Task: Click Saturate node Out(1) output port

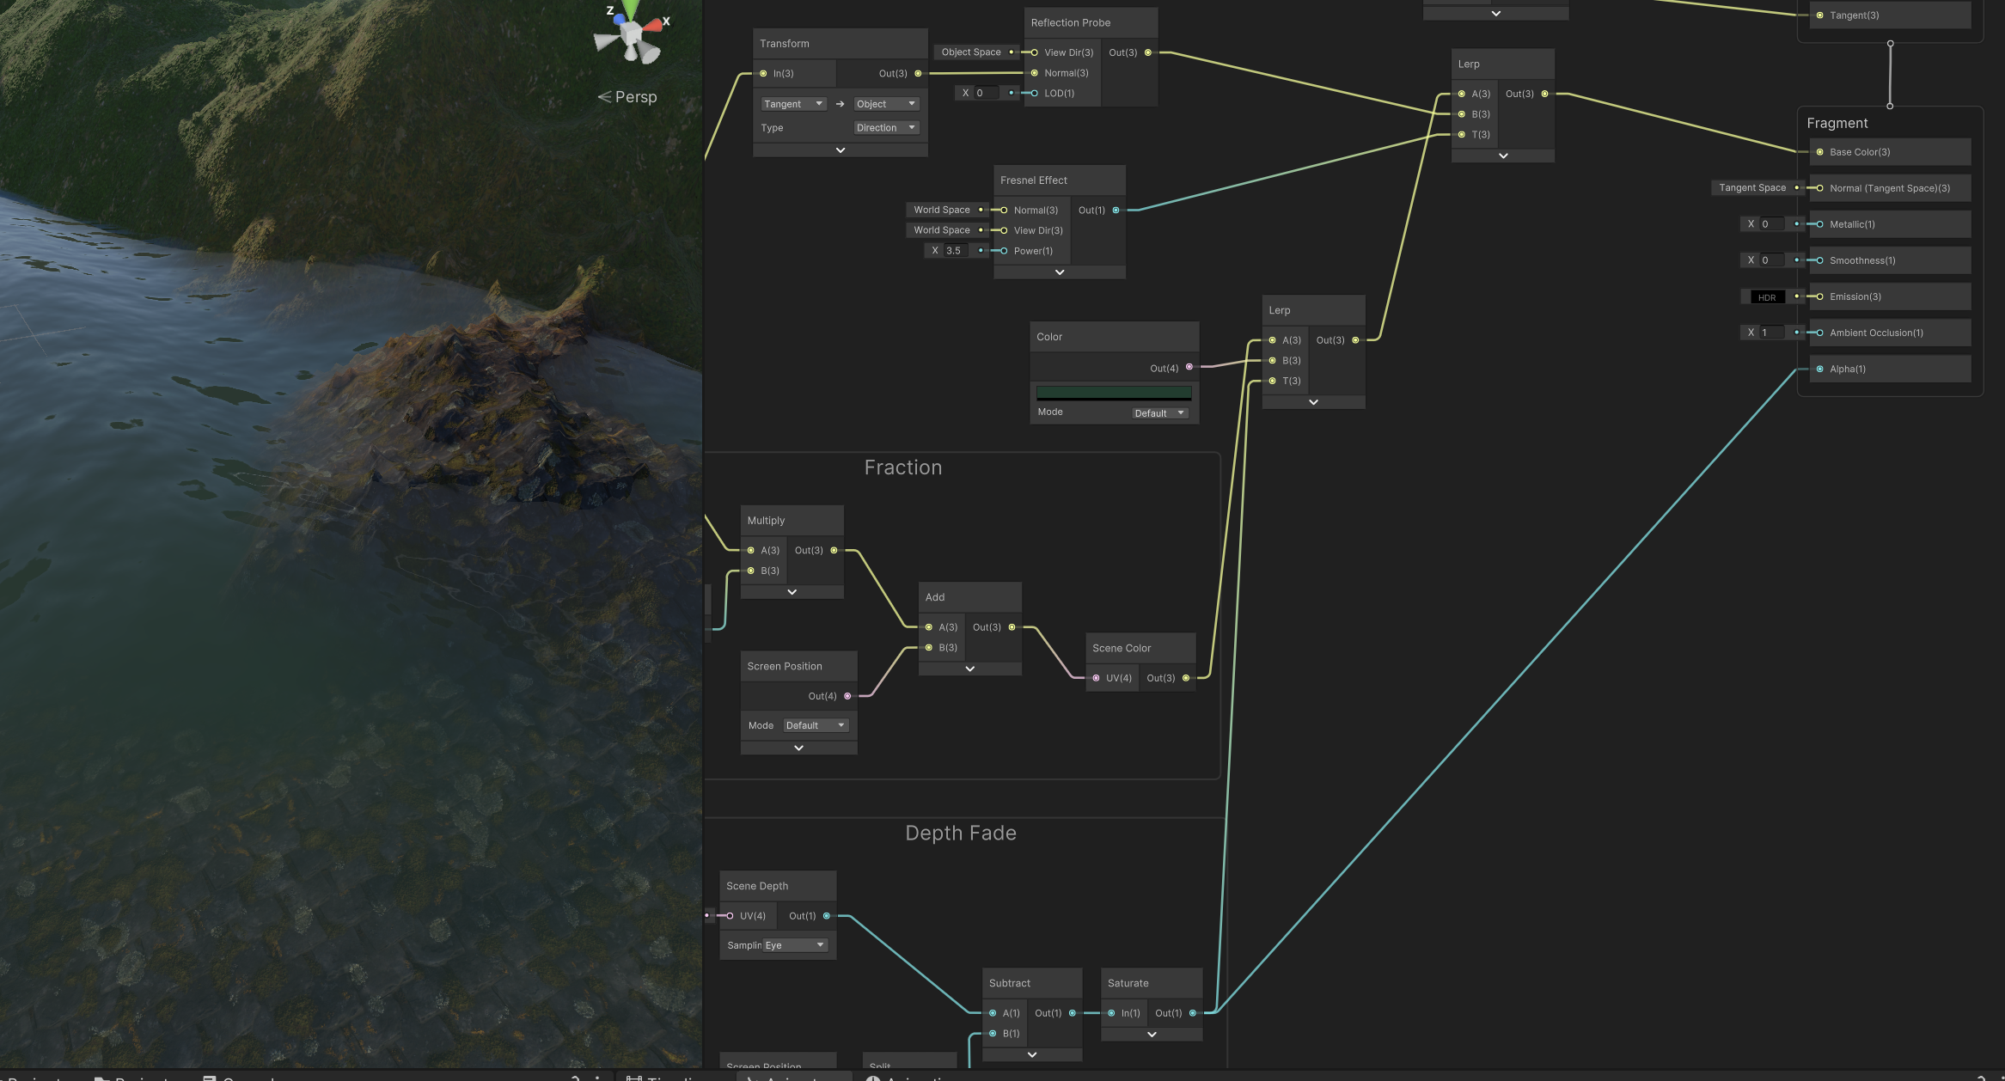Action: [x=1193, y=1013]
